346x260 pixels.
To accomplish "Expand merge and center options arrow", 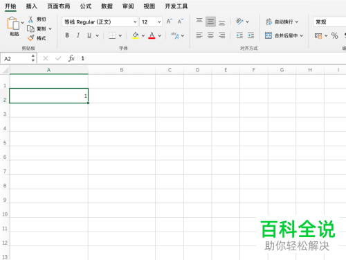I will coord(302,35).
